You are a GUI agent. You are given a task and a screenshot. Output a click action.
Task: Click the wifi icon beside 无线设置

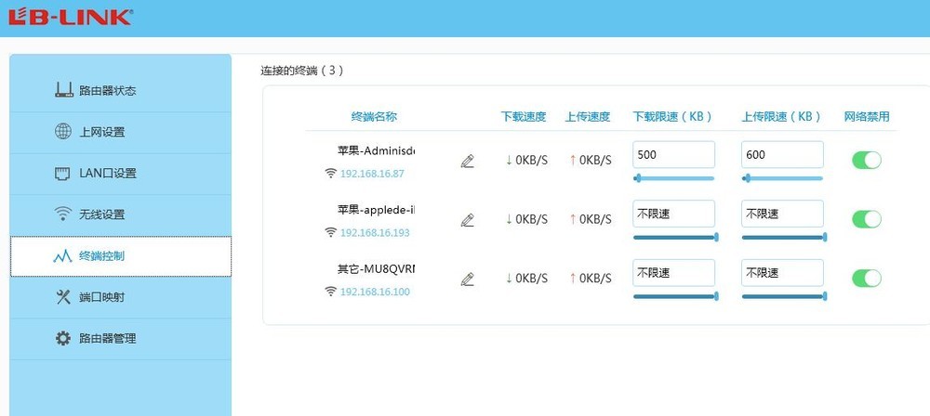click(63, 214)
